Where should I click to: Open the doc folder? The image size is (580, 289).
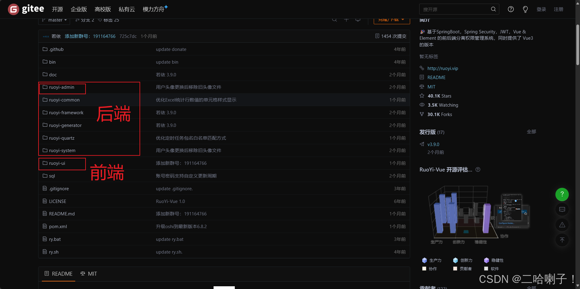[53, 75]
